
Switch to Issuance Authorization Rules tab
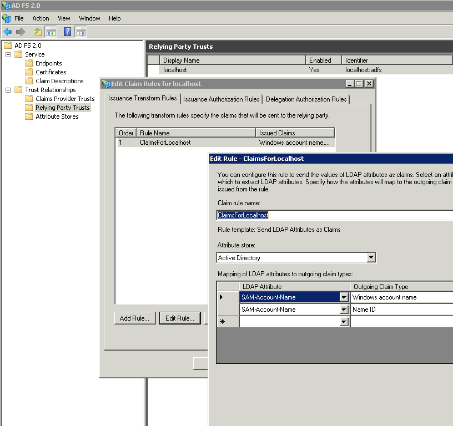pos(221,99)
